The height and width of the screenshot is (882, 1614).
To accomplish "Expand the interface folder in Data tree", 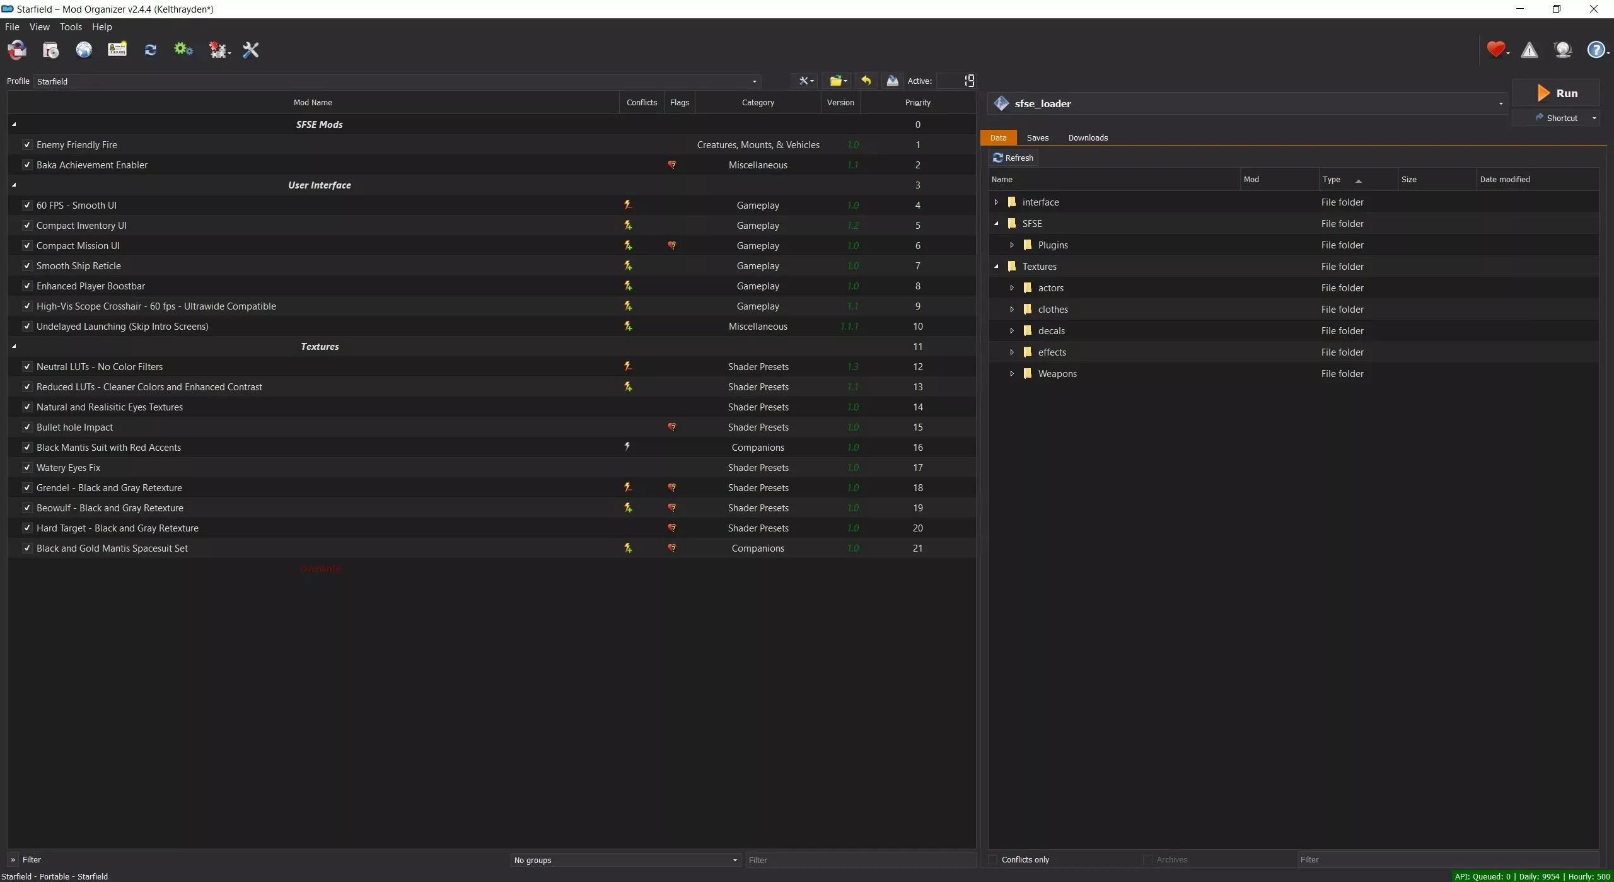I will click(x=996, y=202).
